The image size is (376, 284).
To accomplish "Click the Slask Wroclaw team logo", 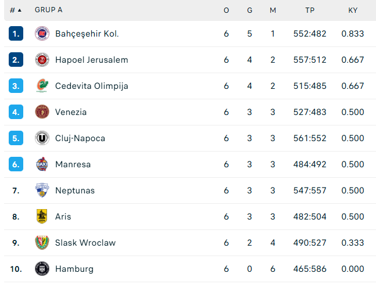I will [42, 243].
